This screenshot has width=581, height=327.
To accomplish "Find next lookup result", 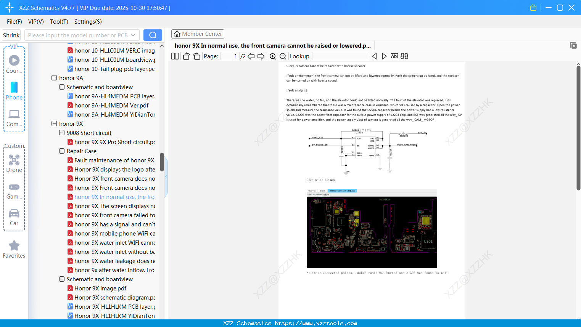I will (x=384, y=56).
